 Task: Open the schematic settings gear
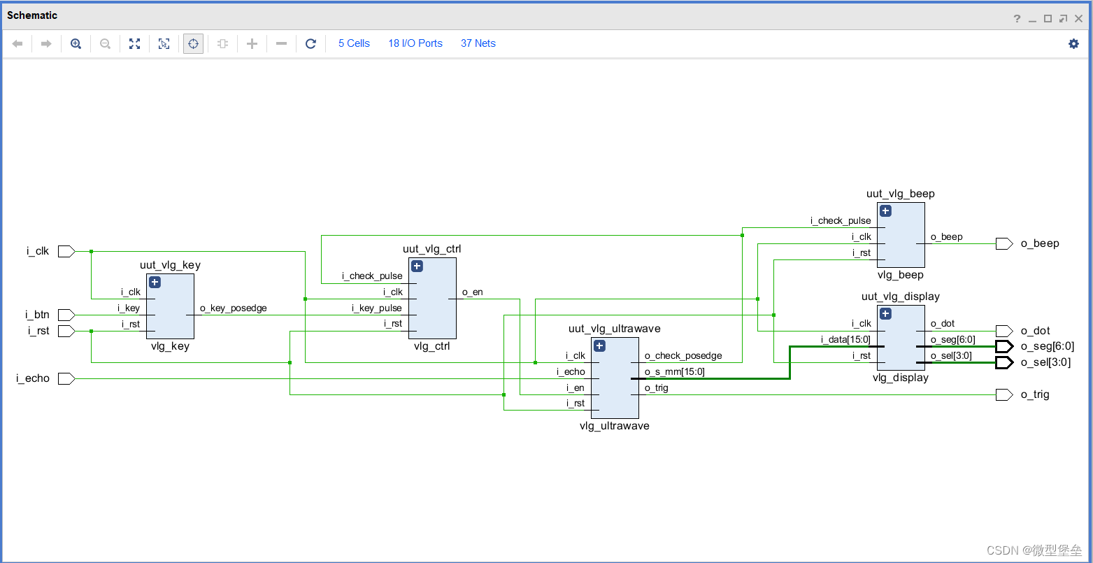(1073, 43)
